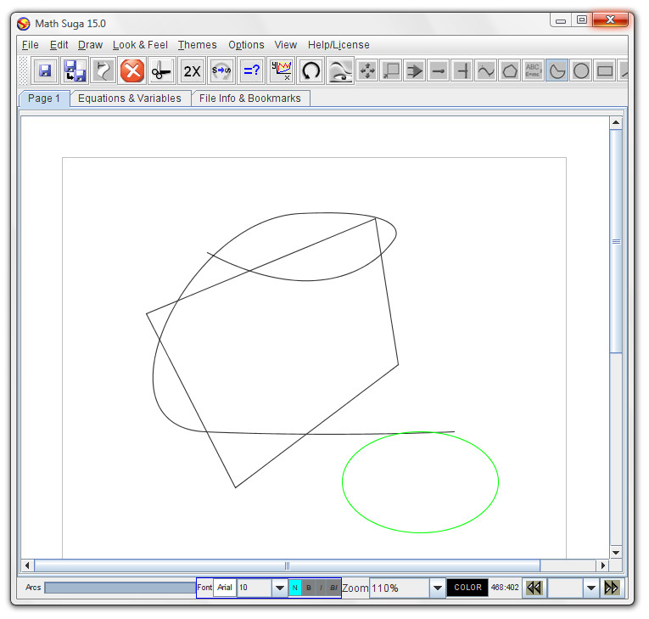Viewport: 649px width, 619px height.
Task: Switch to the File Info & Bookmarks tab
Action: 250,98
